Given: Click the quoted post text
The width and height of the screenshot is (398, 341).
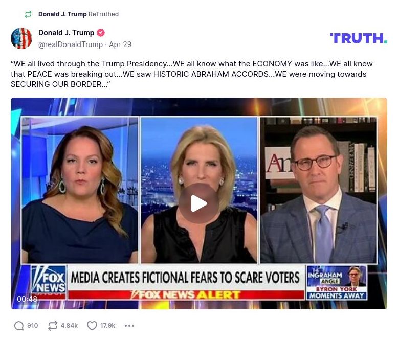Looking at the screenshot, I should pyautogui.click(x=192, y=74).
